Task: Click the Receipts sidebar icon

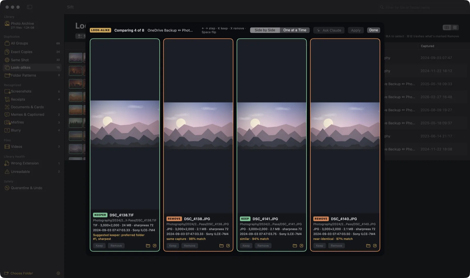Action: (x=7, y=99)
